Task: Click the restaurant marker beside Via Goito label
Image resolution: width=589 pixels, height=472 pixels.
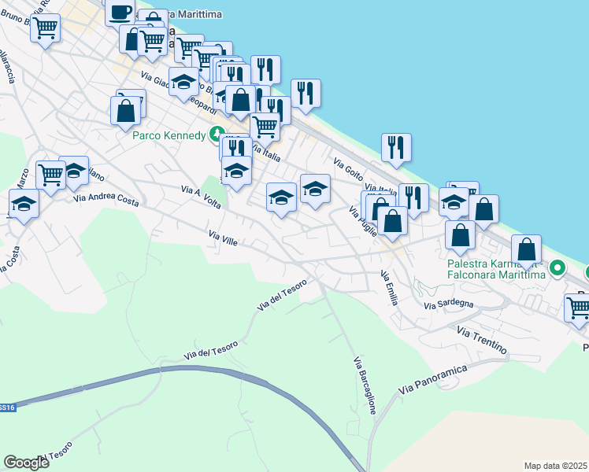Action: coord(396,147)
